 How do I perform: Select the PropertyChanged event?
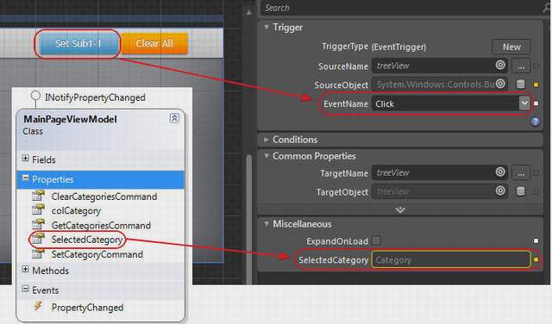point(87,308)
